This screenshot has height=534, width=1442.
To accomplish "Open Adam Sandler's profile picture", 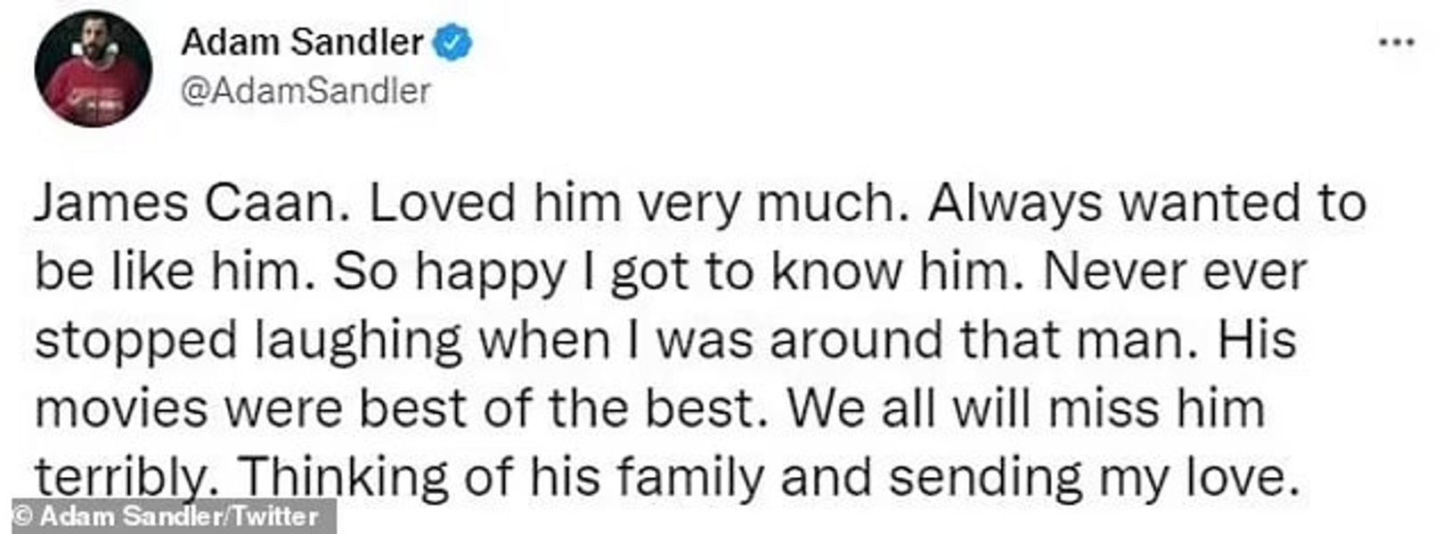I will coord(94,70).
